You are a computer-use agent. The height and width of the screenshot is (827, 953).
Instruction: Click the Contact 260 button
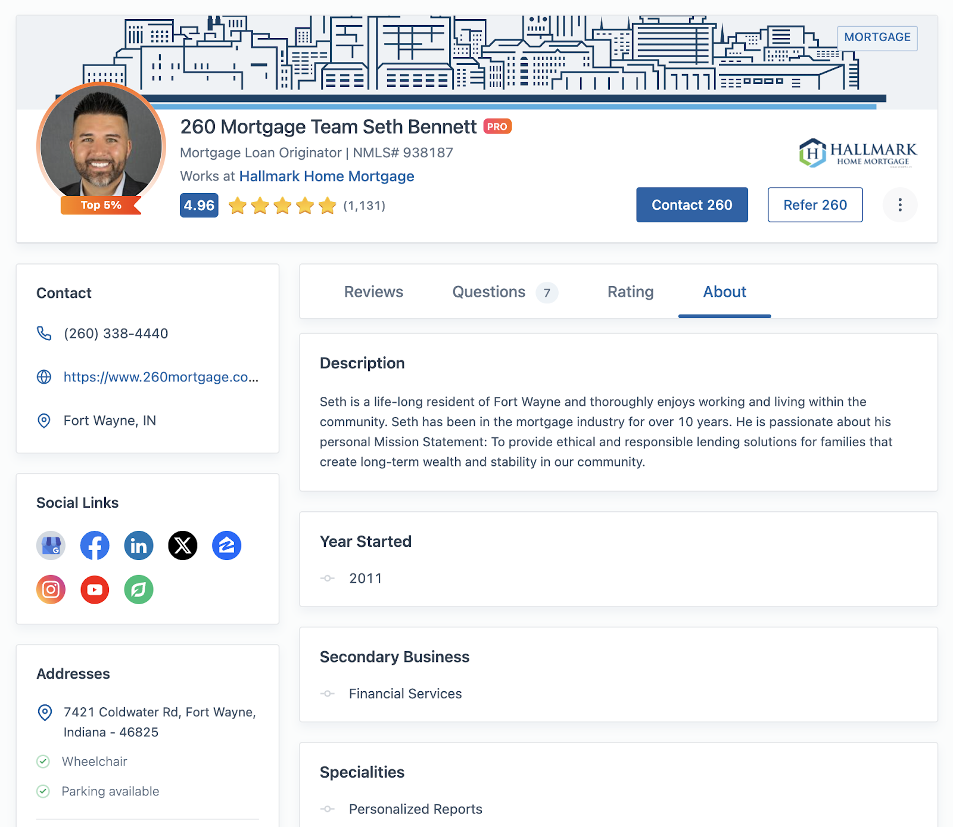click(692, 205)
